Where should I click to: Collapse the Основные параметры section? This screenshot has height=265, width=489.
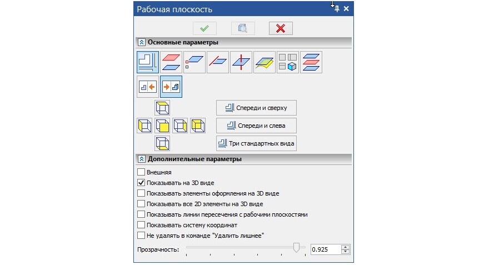coord(141,42)
